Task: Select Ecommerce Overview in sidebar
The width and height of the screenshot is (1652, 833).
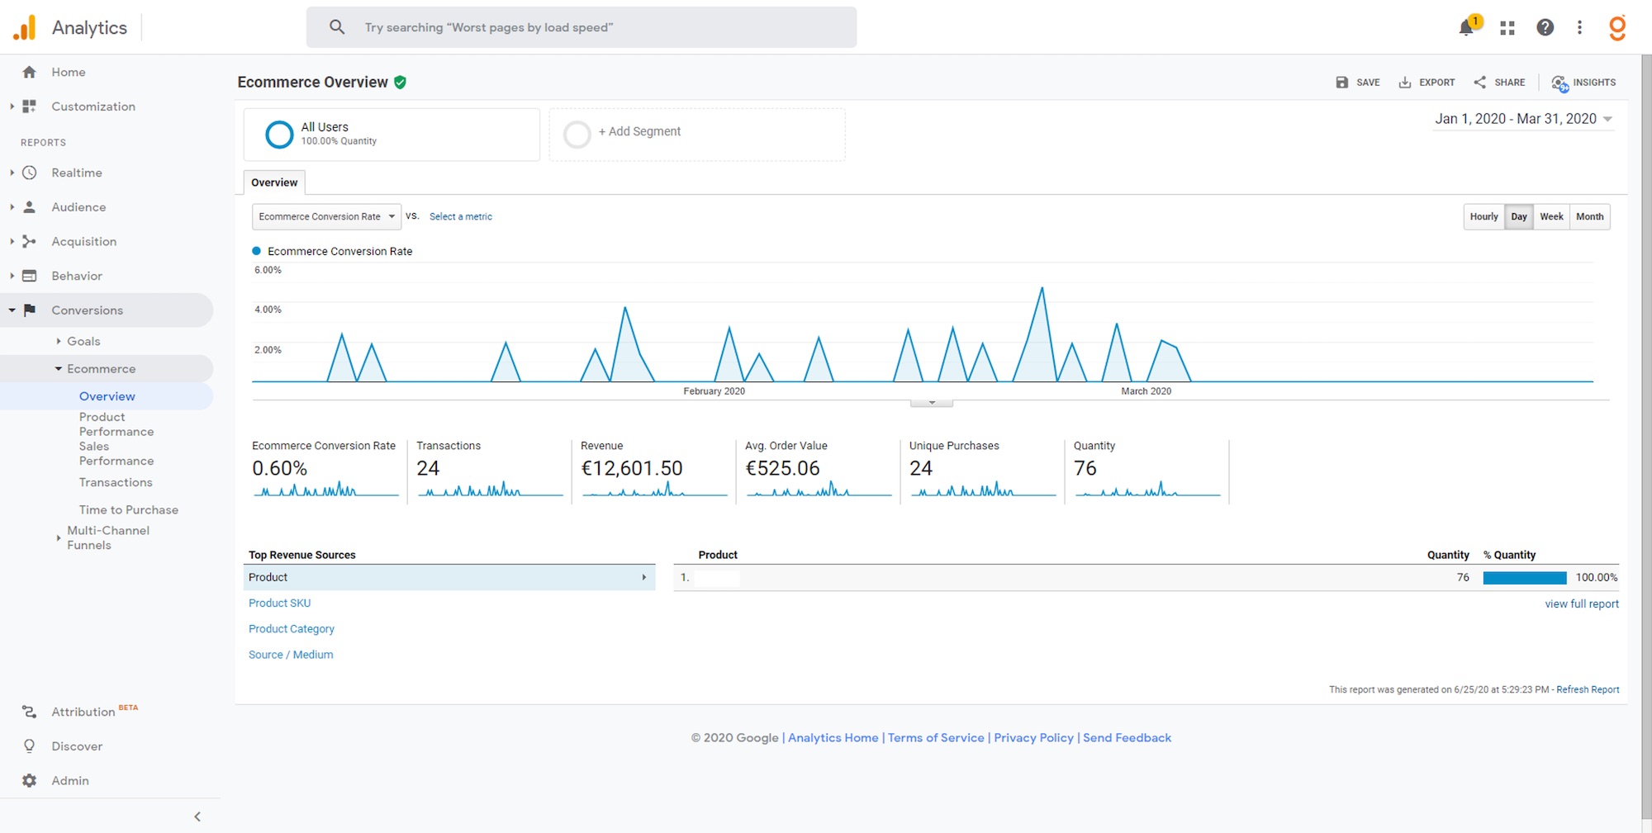Action: [x=107, y=396]
